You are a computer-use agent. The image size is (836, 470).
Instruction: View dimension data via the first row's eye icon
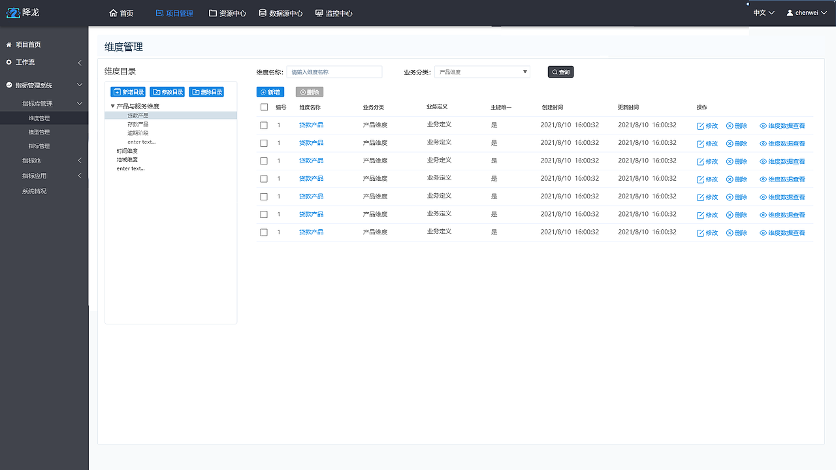tap(763, 125)
